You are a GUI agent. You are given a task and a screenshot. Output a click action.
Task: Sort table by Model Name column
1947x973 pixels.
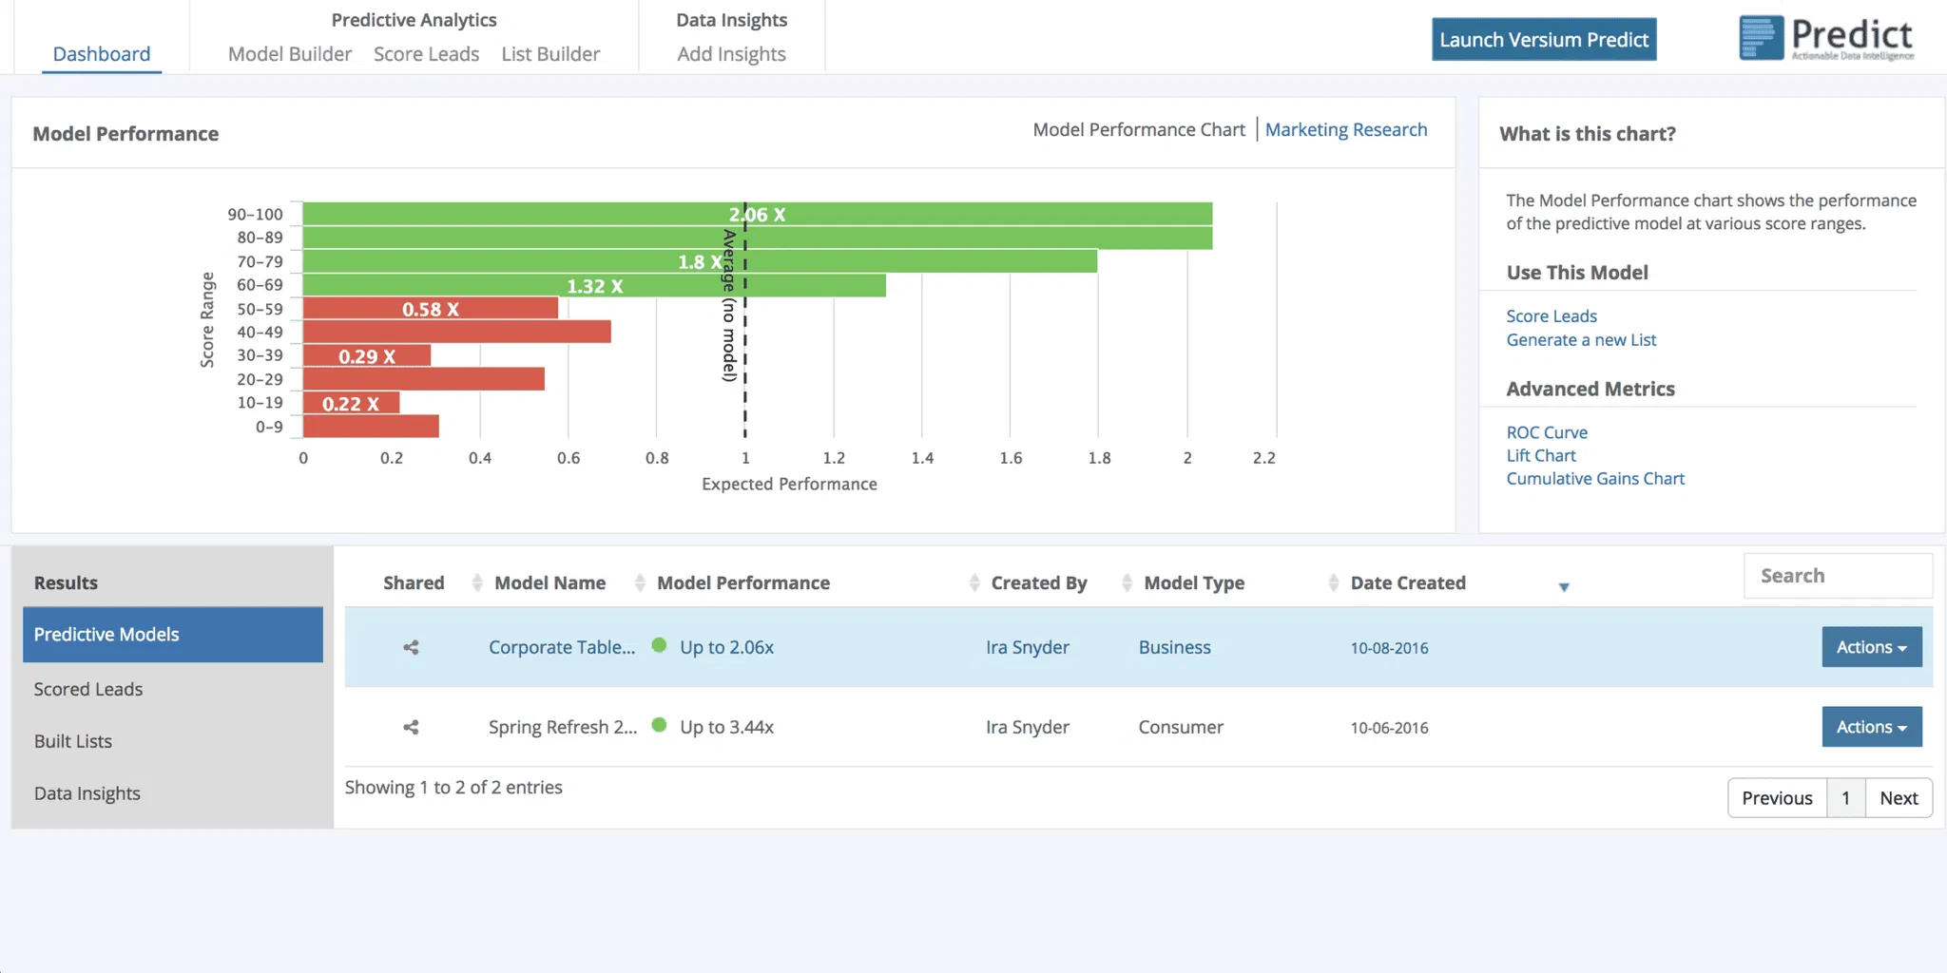point(549,583)
